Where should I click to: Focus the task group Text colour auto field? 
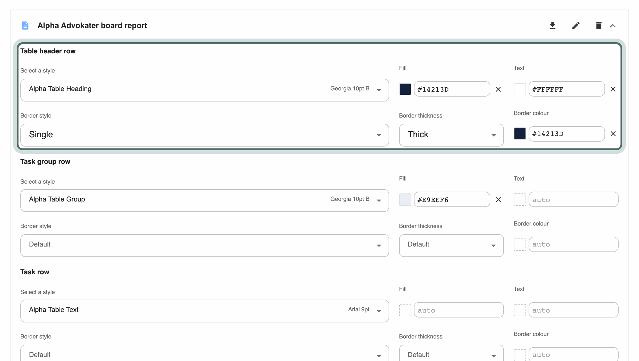click(x=573, y=200)
